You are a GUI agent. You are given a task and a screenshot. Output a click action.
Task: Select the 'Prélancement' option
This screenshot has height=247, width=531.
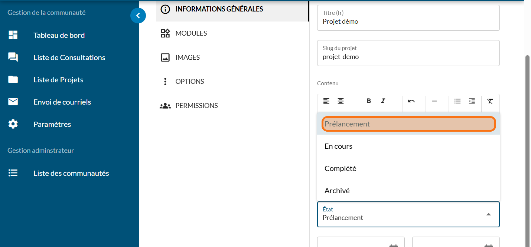(x=408, y=124)
